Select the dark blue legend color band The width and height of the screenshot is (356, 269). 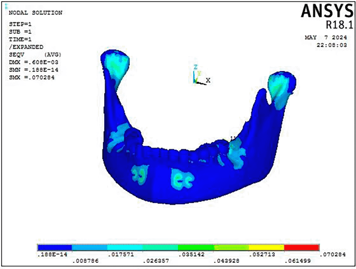pyautogui.click(x=55, y=247)
